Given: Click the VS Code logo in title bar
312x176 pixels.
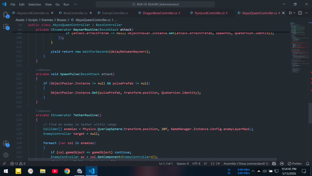Looking at the screenshot, I should [4, 4].
